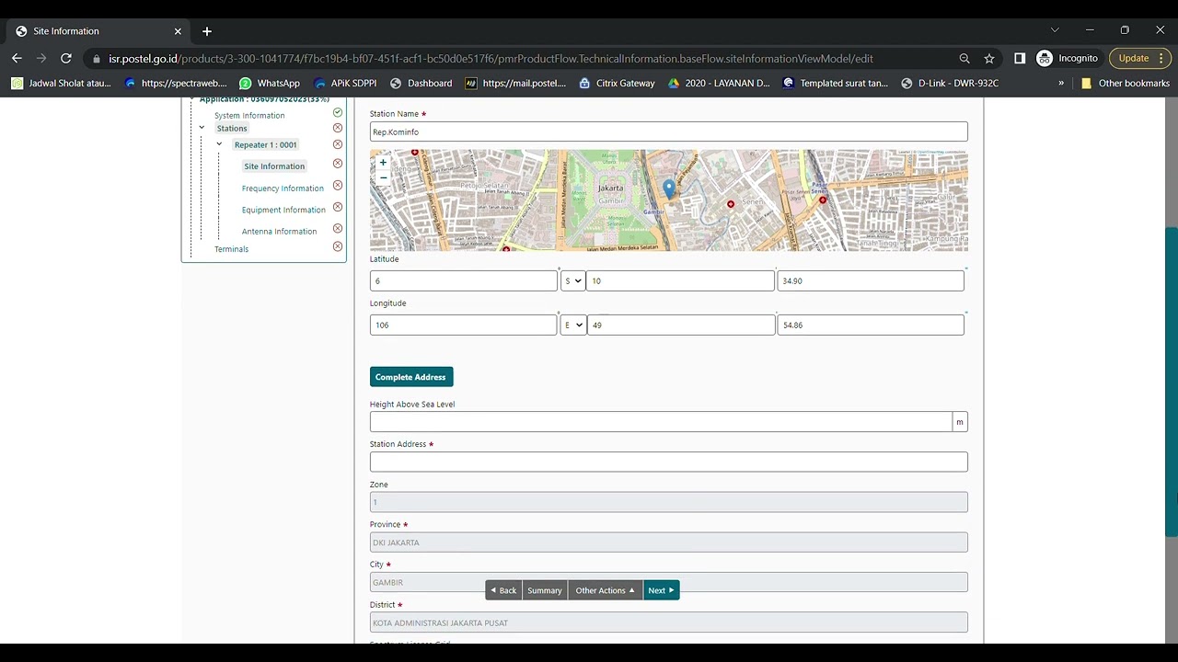Open WhatsApp bookmark
Image resolution: width=1178 pixels, height=662 pixels.
pyautogui.click(x=270, y=83)
